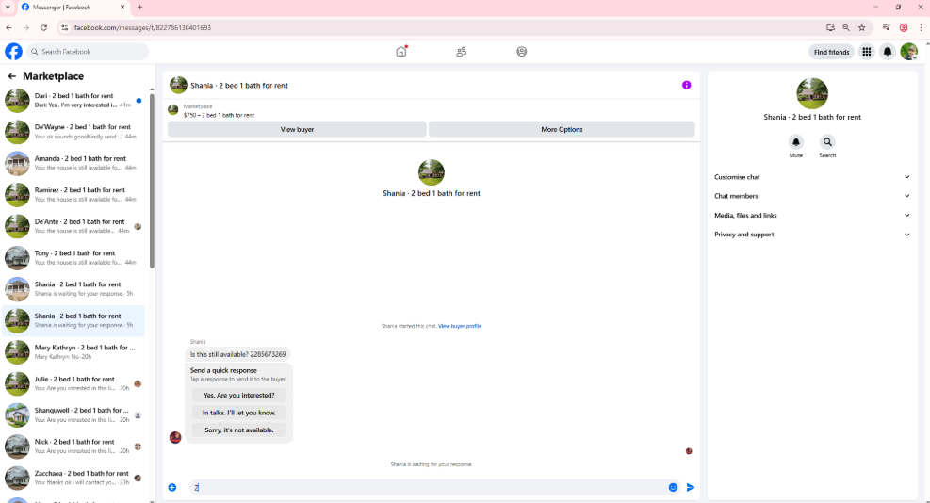Mute this chat with the bell icon
The height and width of the screenshot is (503, 930).
(796, 142)
